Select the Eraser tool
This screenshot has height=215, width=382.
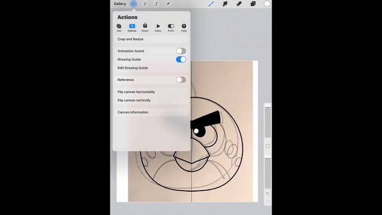pyautogui.click(x=239, y=4)
